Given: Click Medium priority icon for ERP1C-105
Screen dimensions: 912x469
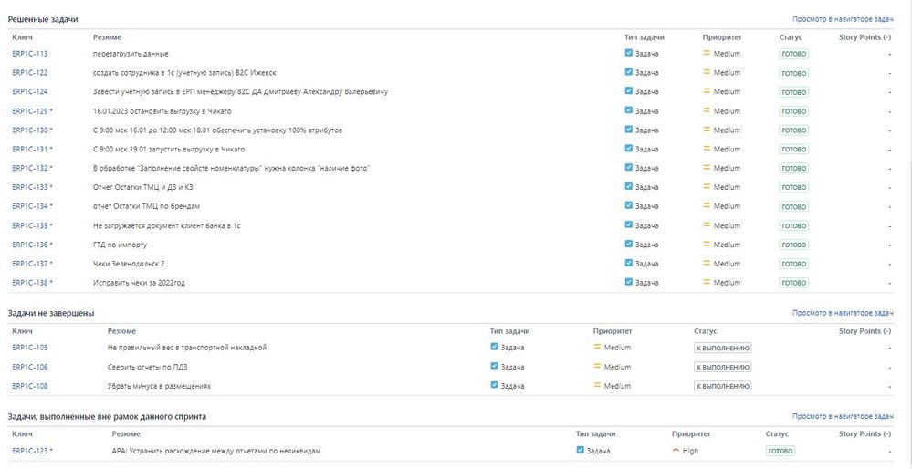Looking at the screenshot, I should (597, 347).
